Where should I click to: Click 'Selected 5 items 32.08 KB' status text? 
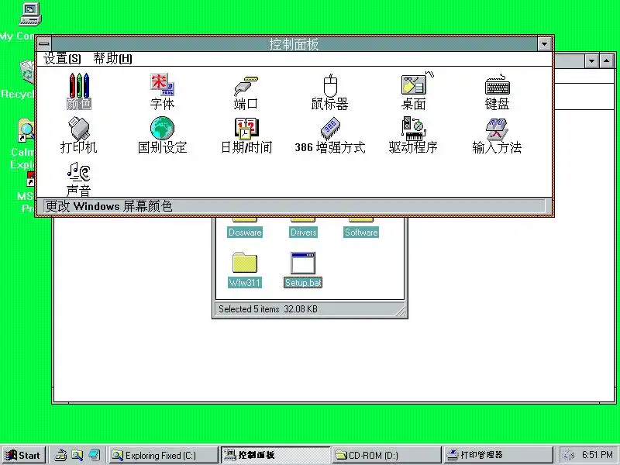tap(268, 308)
